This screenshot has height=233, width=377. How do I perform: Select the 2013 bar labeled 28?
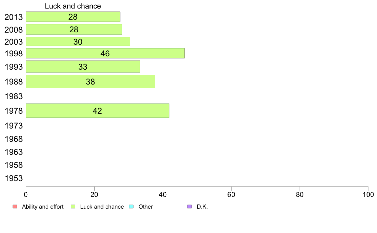pyautogui.click(x=73, y=16)
